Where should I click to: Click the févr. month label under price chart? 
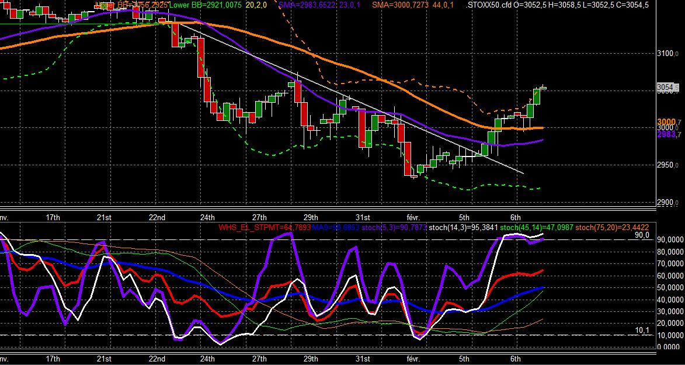pyautogui.click(x=413, y=217)
